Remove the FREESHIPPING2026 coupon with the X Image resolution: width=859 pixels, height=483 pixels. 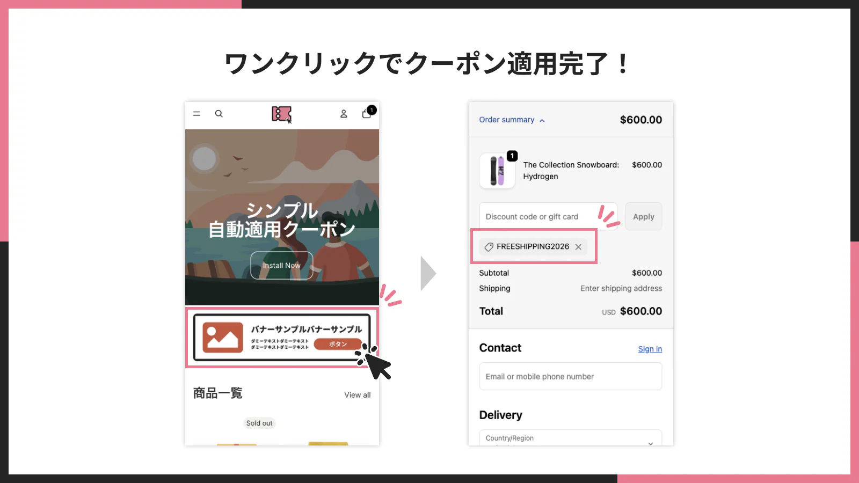578,247
